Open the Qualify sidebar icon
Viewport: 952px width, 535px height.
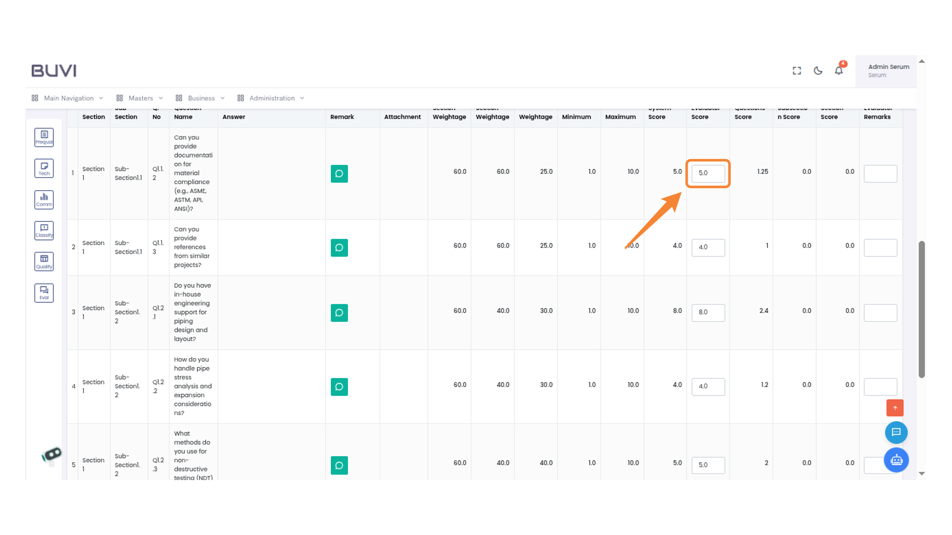(x=44, y=262)
